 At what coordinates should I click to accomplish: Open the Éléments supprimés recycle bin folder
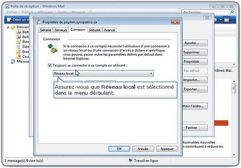pyautogui.click(x=19, y=47)
